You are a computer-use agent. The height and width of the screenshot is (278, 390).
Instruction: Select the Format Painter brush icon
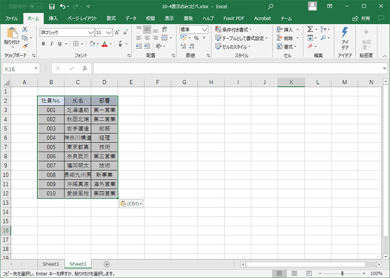click(25, 46)
